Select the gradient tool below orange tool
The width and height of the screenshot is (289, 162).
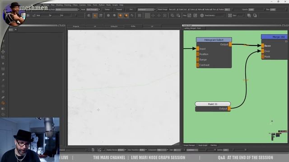(x=3, y=109)
